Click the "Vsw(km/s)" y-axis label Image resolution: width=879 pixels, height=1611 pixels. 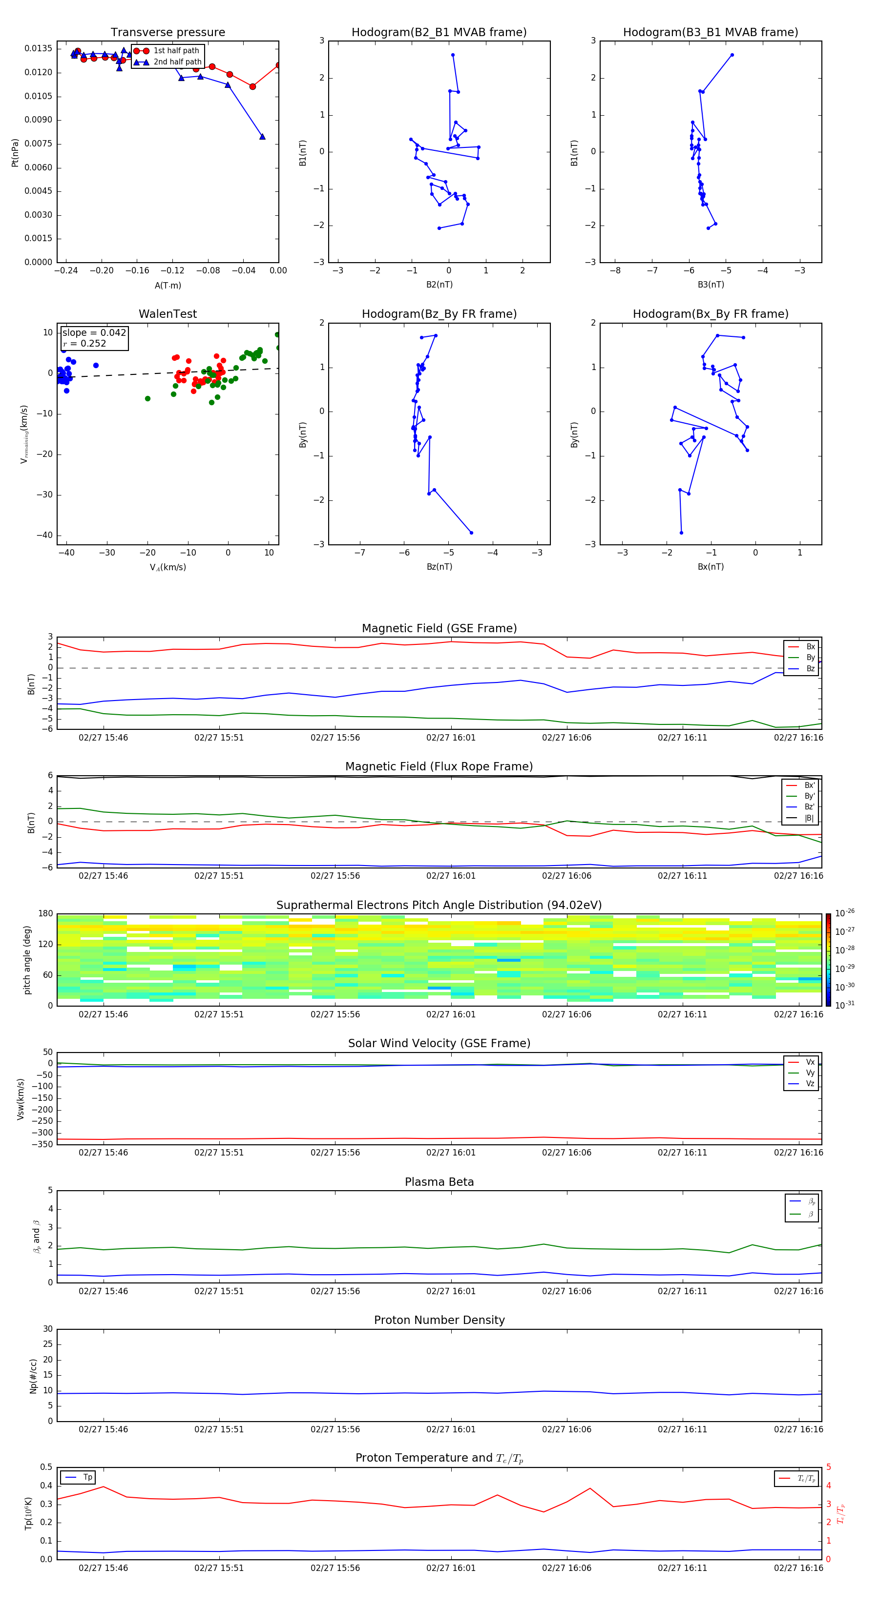20,1099
